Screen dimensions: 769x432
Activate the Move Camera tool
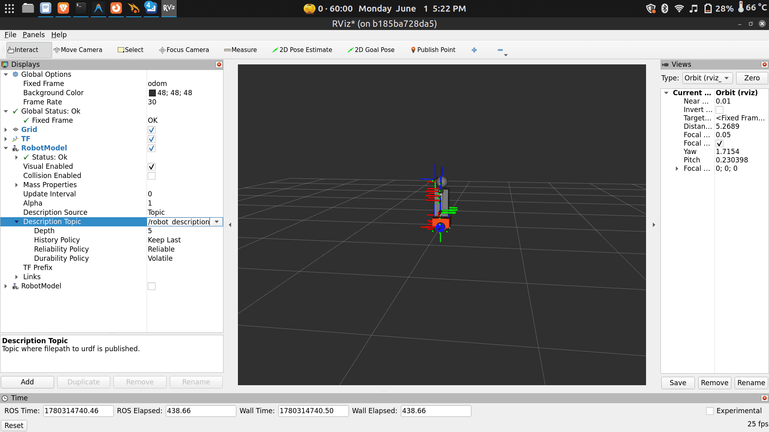78,50
